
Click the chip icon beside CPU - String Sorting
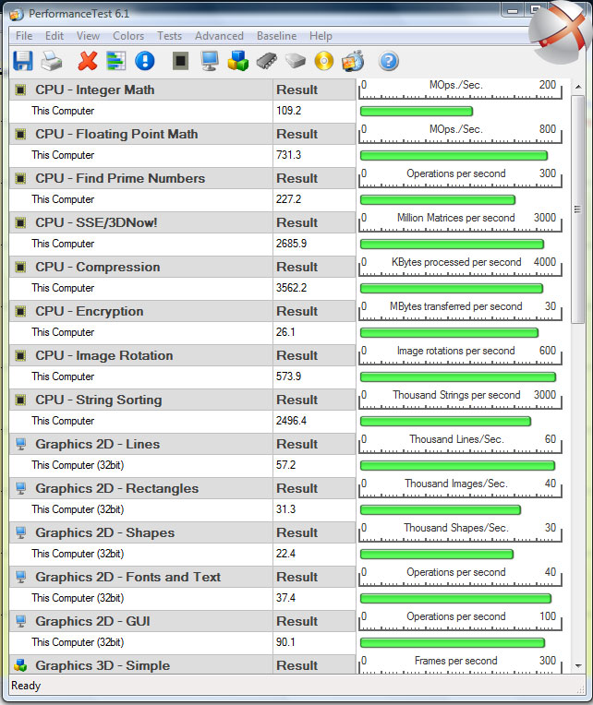[20, 400]
